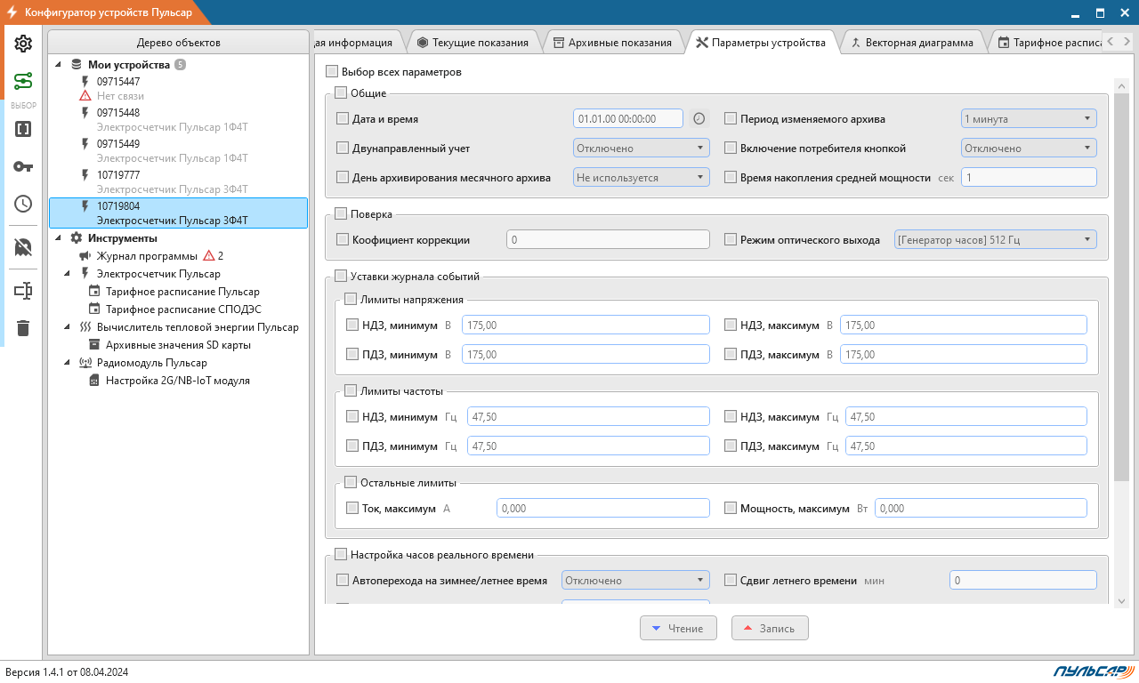Click the crossed-out ghost icon in sidebar

(23, 247)
